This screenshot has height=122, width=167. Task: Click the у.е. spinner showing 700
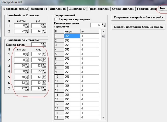click(44, 60)
